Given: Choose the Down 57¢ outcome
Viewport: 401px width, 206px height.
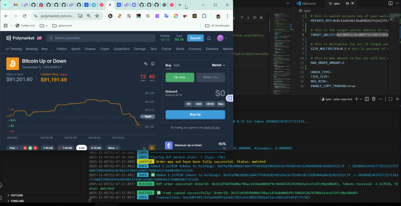Looking at the screenshot, I should (x=211, y=77).
